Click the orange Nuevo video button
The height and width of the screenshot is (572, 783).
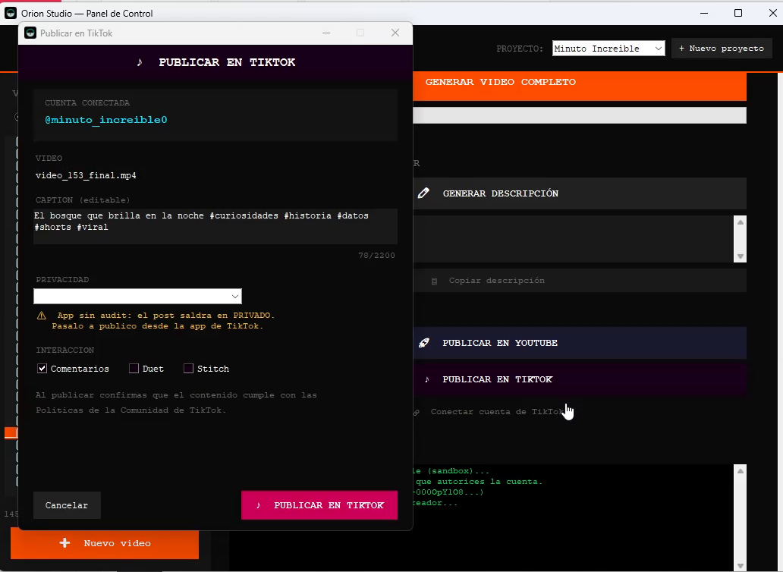(x=105, y=543)
